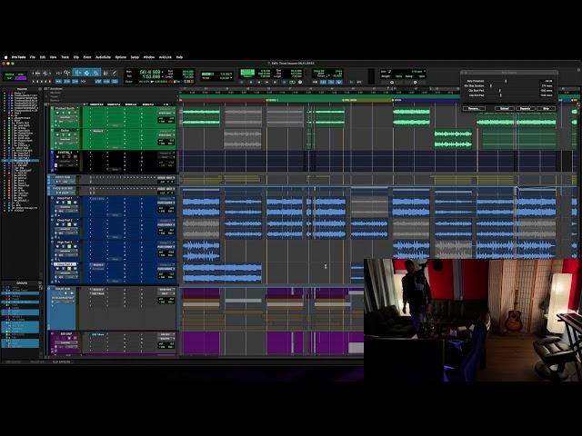Viewport: 582px width, 436px height.
Task: Solo the Deep Pad 2 track
Action: (69, 224)
